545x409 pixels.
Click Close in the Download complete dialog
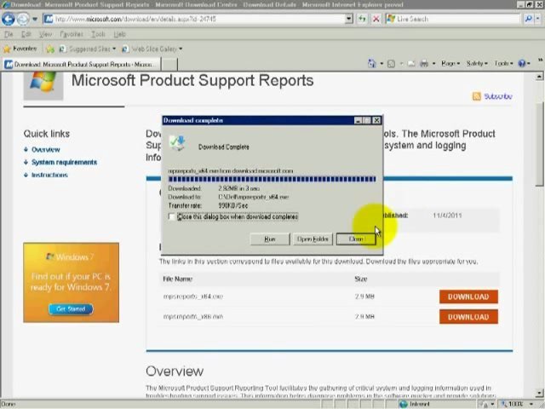point(356,239)
